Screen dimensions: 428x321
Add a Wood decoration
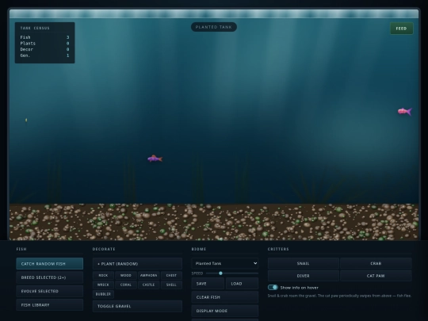pyautogui.click(x=126, y=275)
